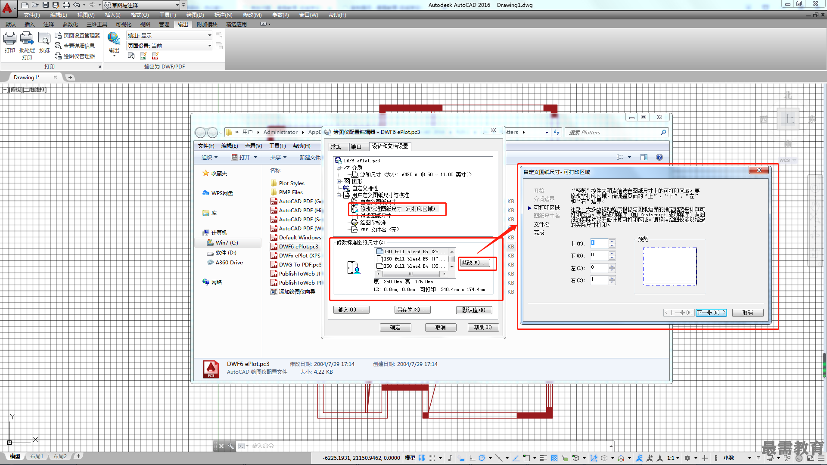Toggle dynamic UCS in status bar
The height and width of the screenshot is (465, 827).
tap(594, 458)
